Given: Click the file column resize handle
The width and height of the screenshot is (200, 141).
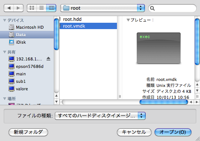Looking at the screenshot, I should coord(120,97).
